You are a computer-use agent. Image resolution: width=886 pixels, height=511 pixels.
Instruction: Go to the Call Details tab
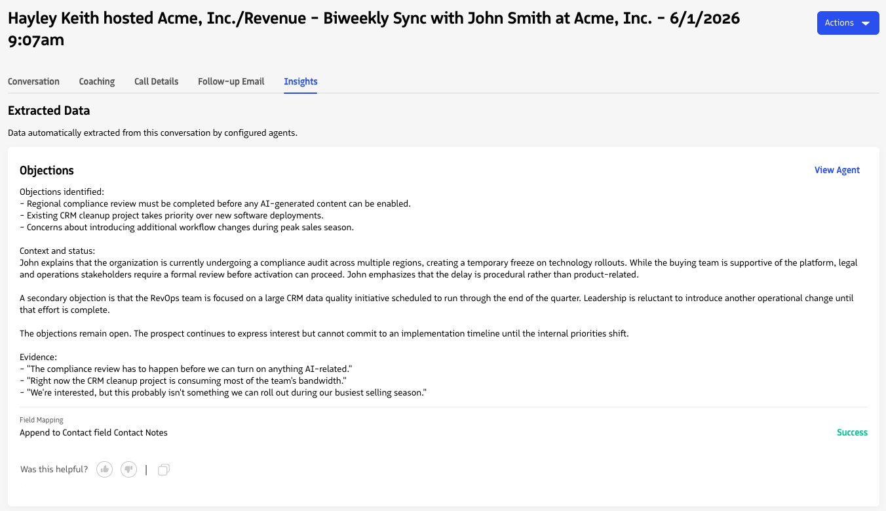click(157, 81)
